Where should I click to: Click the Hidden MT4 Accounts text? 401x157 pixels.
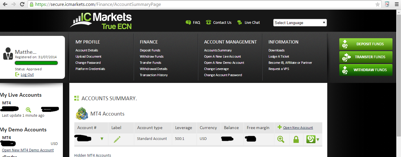[x=93, y=155]
